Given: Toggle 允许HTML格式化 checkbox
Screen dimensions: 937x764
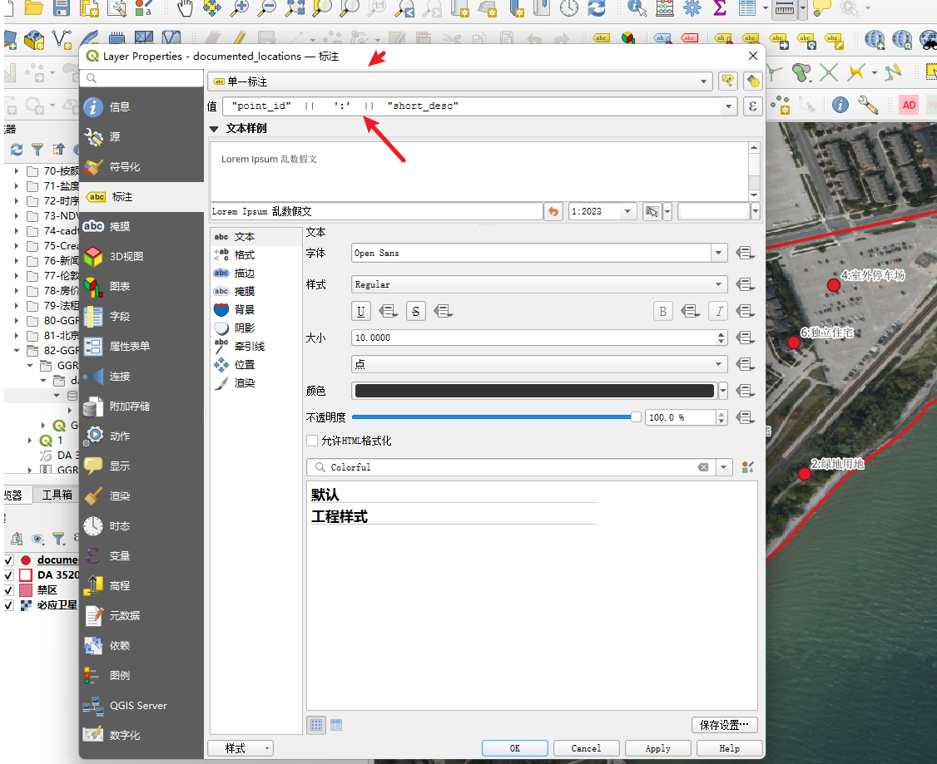Looking at the screenshot, I should pos(312,441).
